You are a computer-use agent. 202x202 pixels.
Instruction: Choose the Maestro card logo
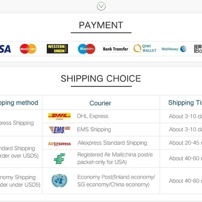[86, 49]
